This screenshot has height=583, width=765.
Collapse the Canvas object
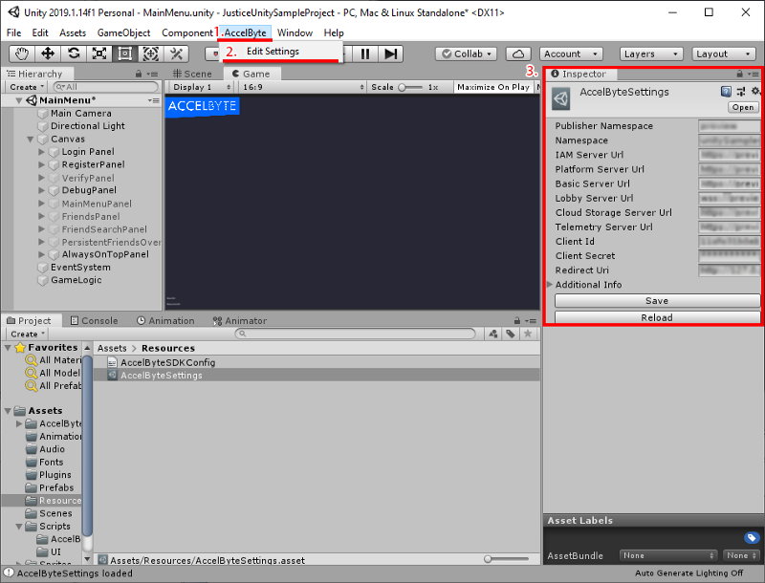(31, 140)
